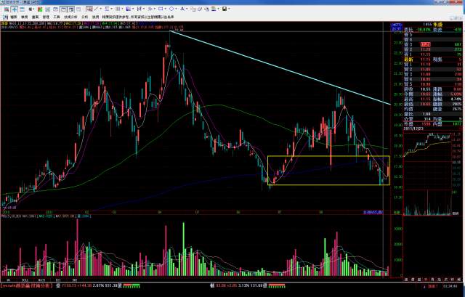Click the 1.68 volume ratio value
The height and width of the screenshot is (297, 465).
426,114
